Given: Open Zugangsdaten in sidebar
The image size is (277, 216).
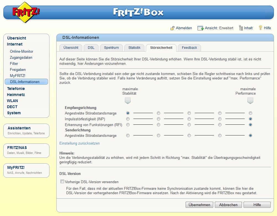Looking at the screenshot, I should click(x=21, y=58).
